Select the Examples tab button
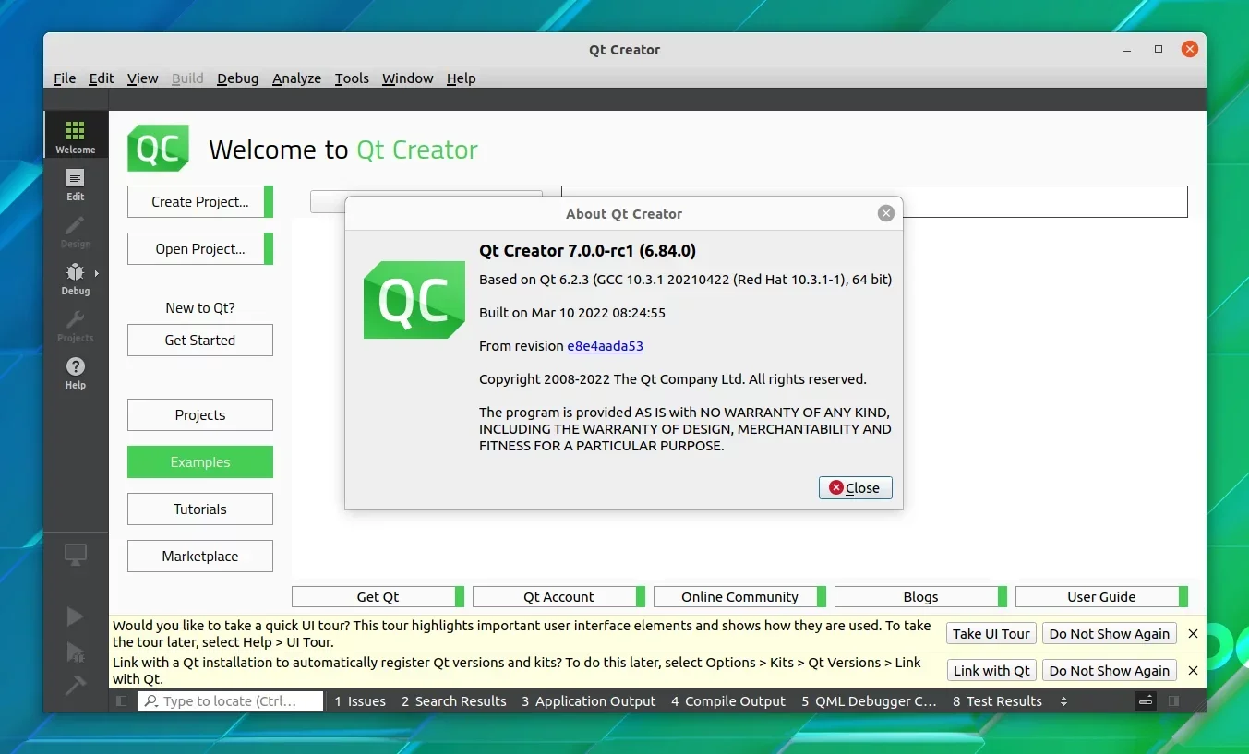Image resolution: width=1249 pixels, height=754 pixels. (200, 462)
